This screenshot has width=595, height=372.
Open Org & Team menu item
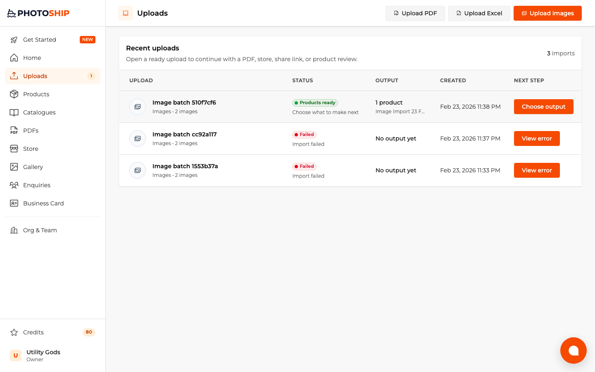click(x=52, y=230)
